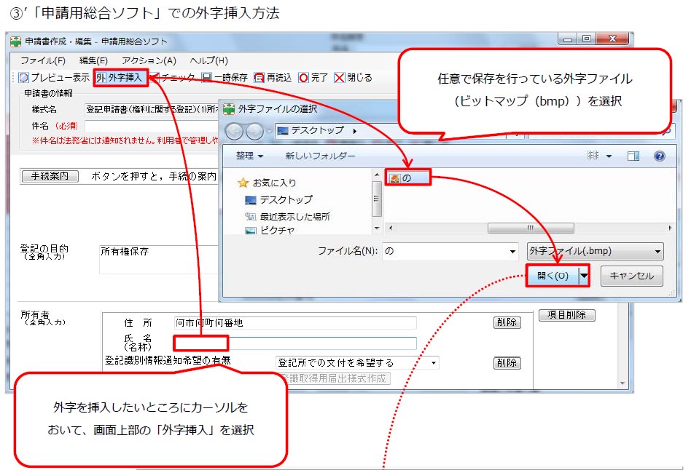
Task: Click navigation pane scroll down arrow
Action: point(377,228)
